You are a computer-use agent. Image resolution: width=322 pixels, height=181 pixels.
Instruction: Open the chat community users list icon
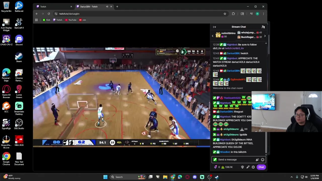(263, 27)
